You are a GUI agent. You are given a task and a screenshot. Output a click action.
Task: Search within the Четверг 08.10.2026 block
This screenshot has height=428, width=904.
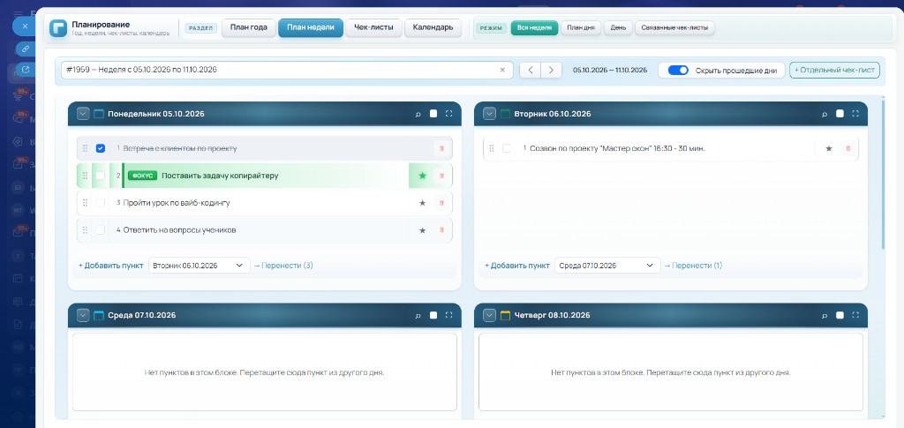point(825,315)
